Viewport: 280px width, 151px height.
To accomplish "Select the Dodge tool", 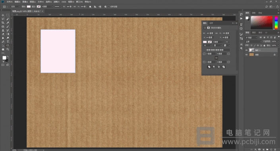I will (8, 38).
